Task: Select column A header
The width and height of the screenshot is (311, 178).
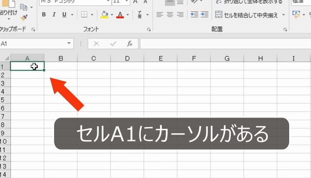Action: (27, 58)
